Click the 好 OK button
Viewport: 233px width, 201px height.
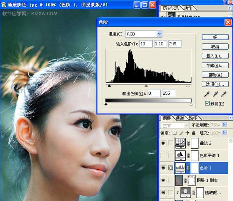tap(215, 37)
